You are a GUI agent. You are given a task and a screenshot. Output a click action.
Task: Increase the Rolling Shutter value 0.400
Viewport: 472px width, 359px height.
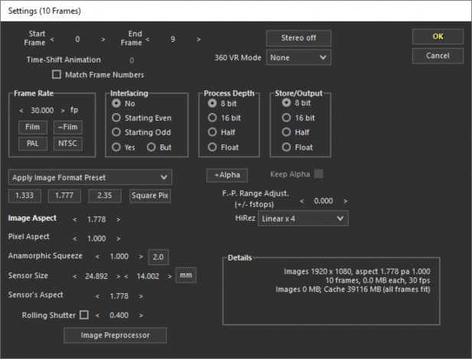tap(141, 315)
